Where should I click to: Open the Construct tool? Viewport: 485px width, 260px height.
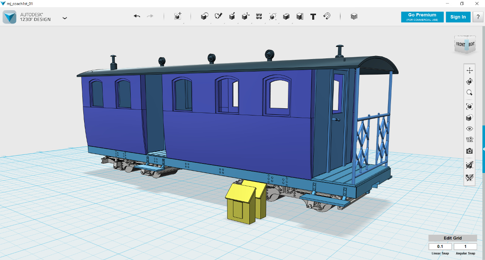click(232, 16)
